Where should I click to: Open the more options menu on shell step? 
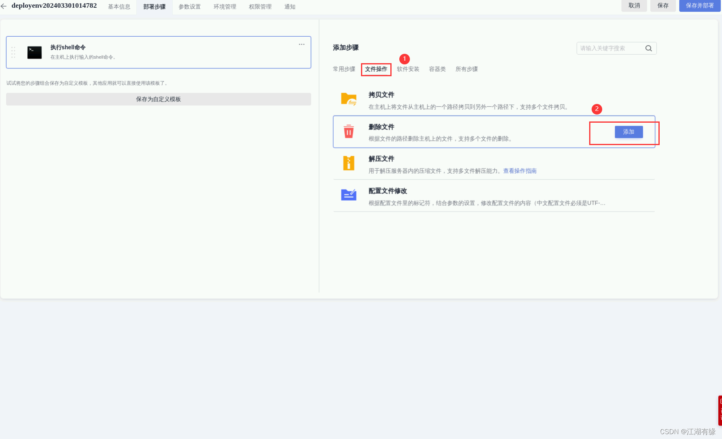[x=302, y=44]
